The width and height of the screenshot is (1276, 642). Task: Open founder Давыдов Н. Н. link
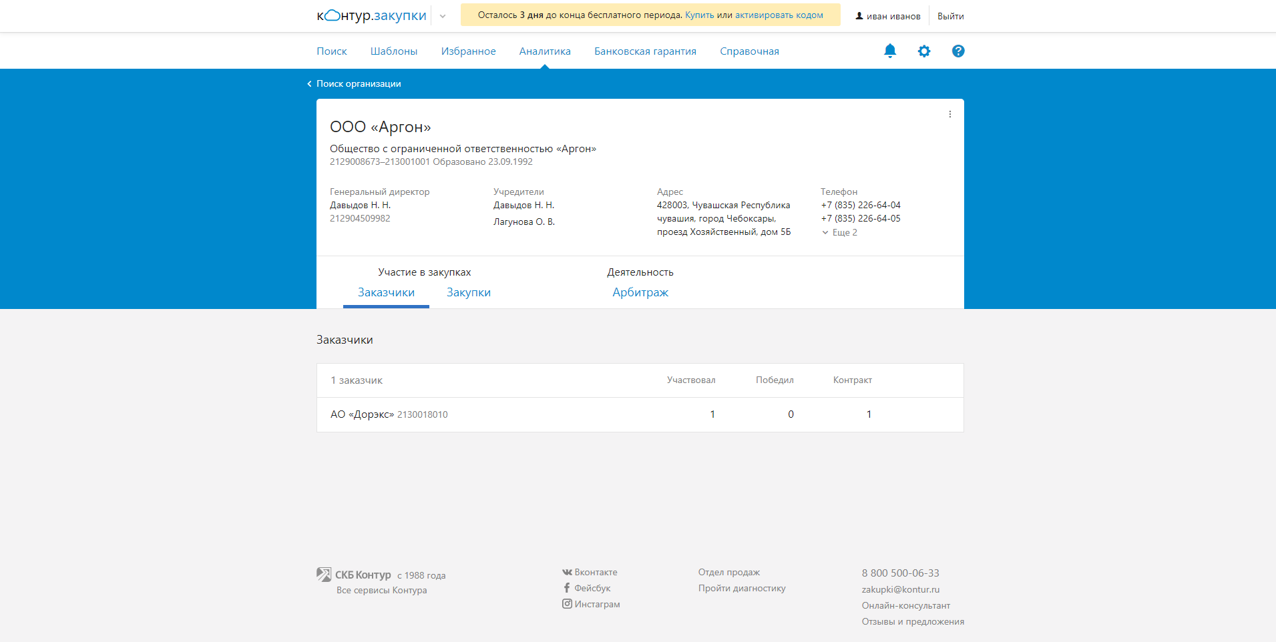[523, 205]
